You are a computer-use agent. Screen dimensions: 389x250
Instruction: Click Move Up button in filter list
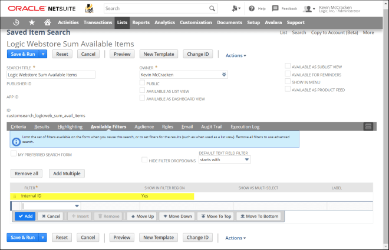click(142, 216)
